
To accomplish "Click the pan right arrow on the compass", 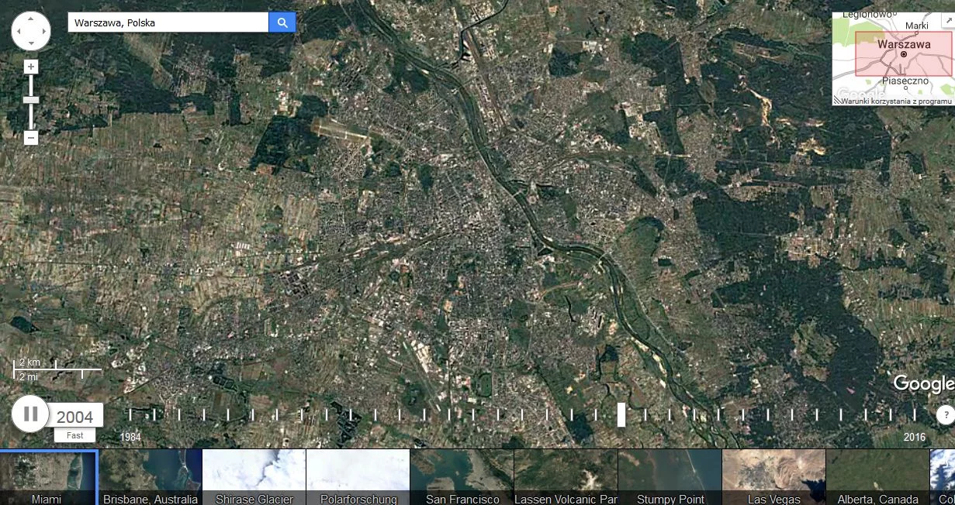I will tap(45, 31).
